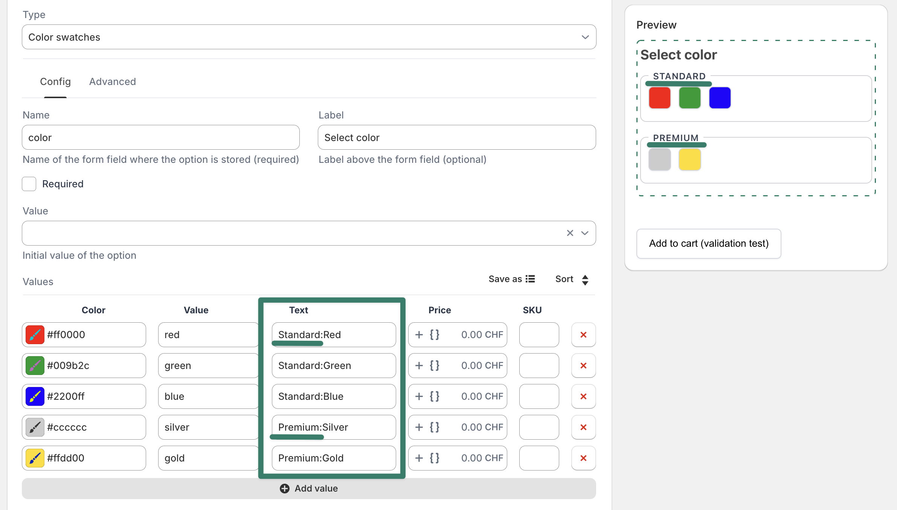Click the Sort arrows icon
The image size is (897, 510).
point(585,280)
